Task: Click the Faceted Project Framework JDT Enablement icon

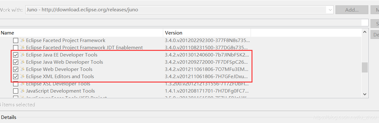Action: point(22,47)
